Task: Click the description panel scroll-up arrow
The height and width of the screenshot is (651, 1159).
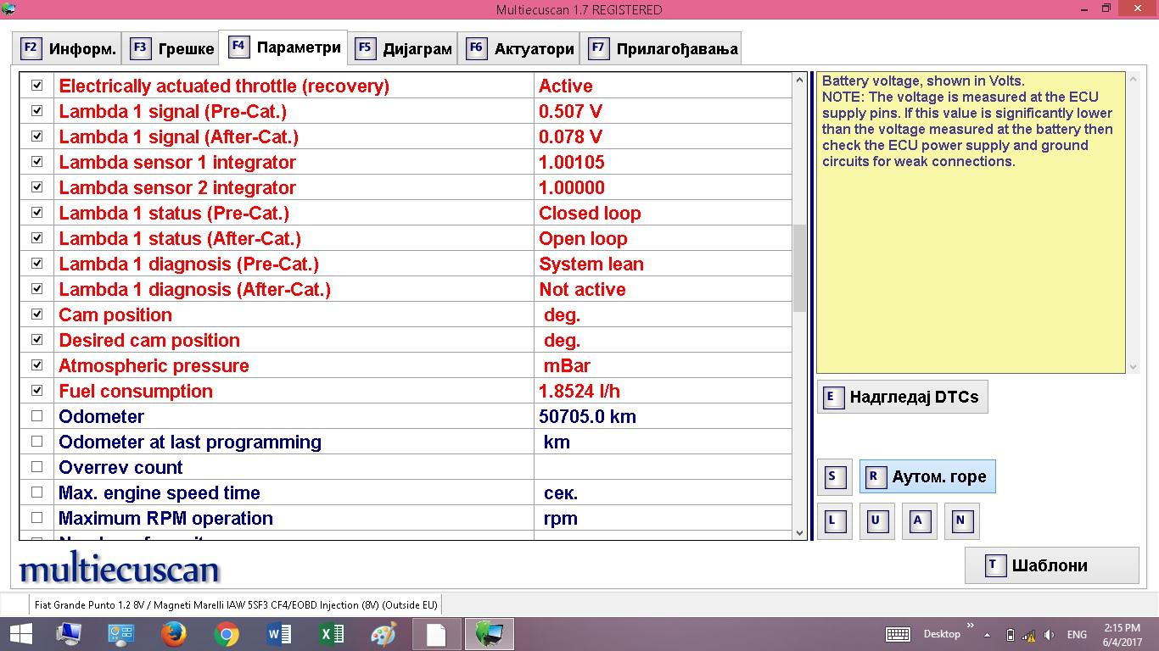Action: [x=1133, y=79]
